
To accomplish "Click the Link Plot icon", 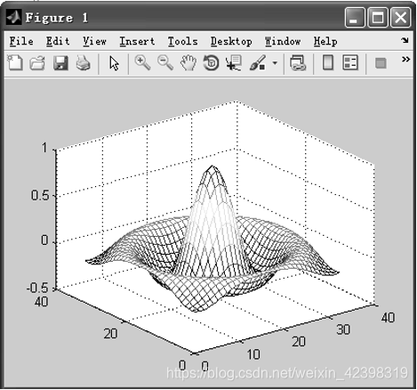I will (298, 63).
